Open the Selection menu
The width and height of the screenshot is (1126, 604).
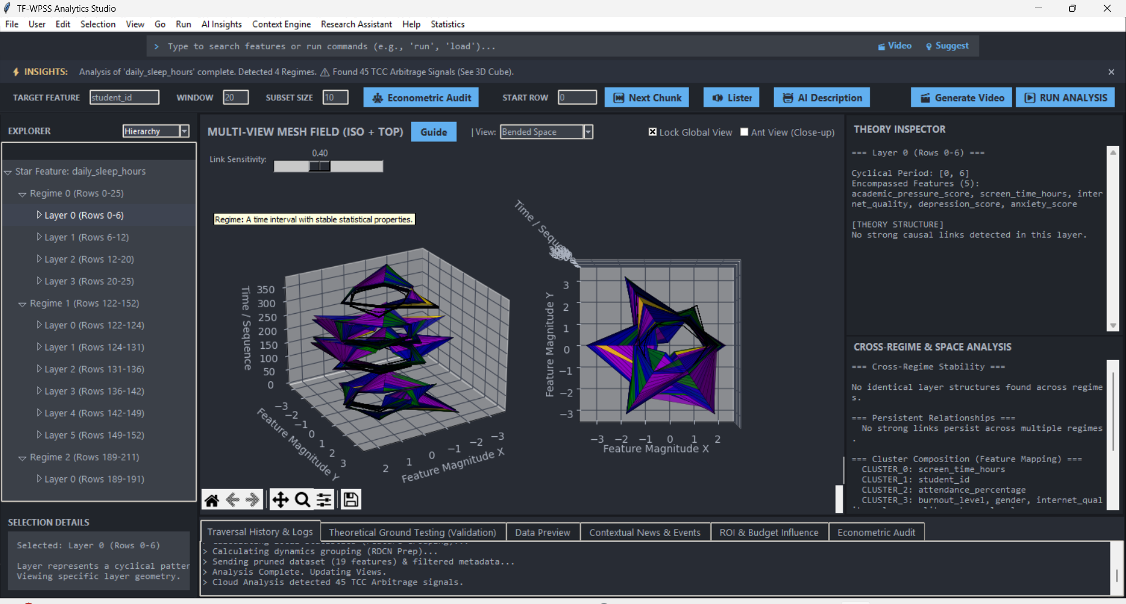pyautogui.click(x=98, y=24)
